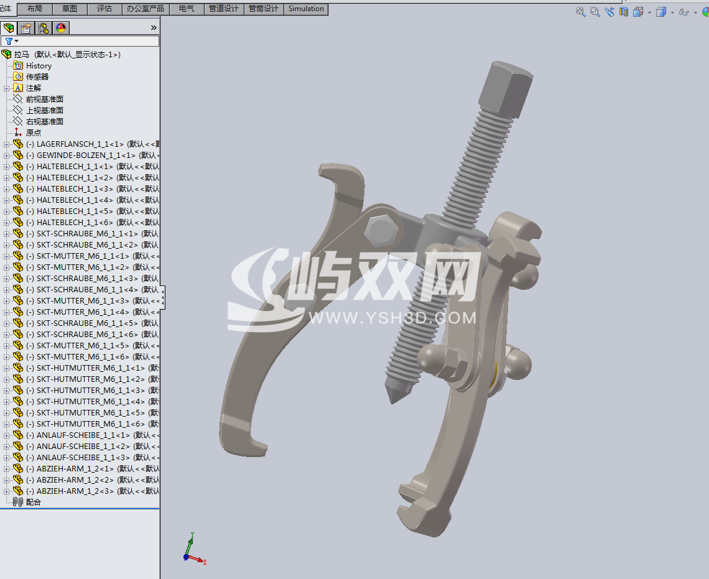Expand the SKT-SCHRAUBE_M6_1_1<1> component
Viewport: 709px width, 579px height.
tap(6, 234)
